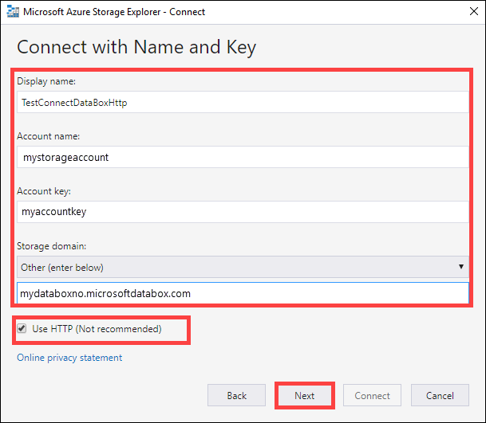Focus the Account name field with mystorageaccount
Image resolution: width=486 pixels, height=423 pixels.
(243, 157)
